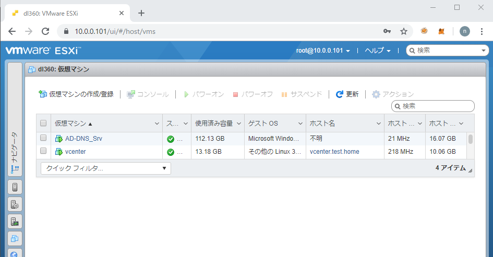Viewport: 493px width, 257px height.
Task: Open the networking globe icon in navigator
Action: click(x=15, y=253)
